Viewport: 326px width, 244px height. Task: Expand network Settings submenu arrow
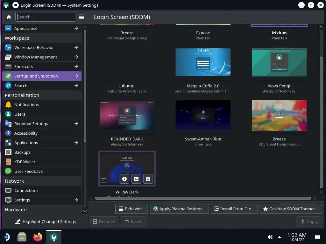76,200
